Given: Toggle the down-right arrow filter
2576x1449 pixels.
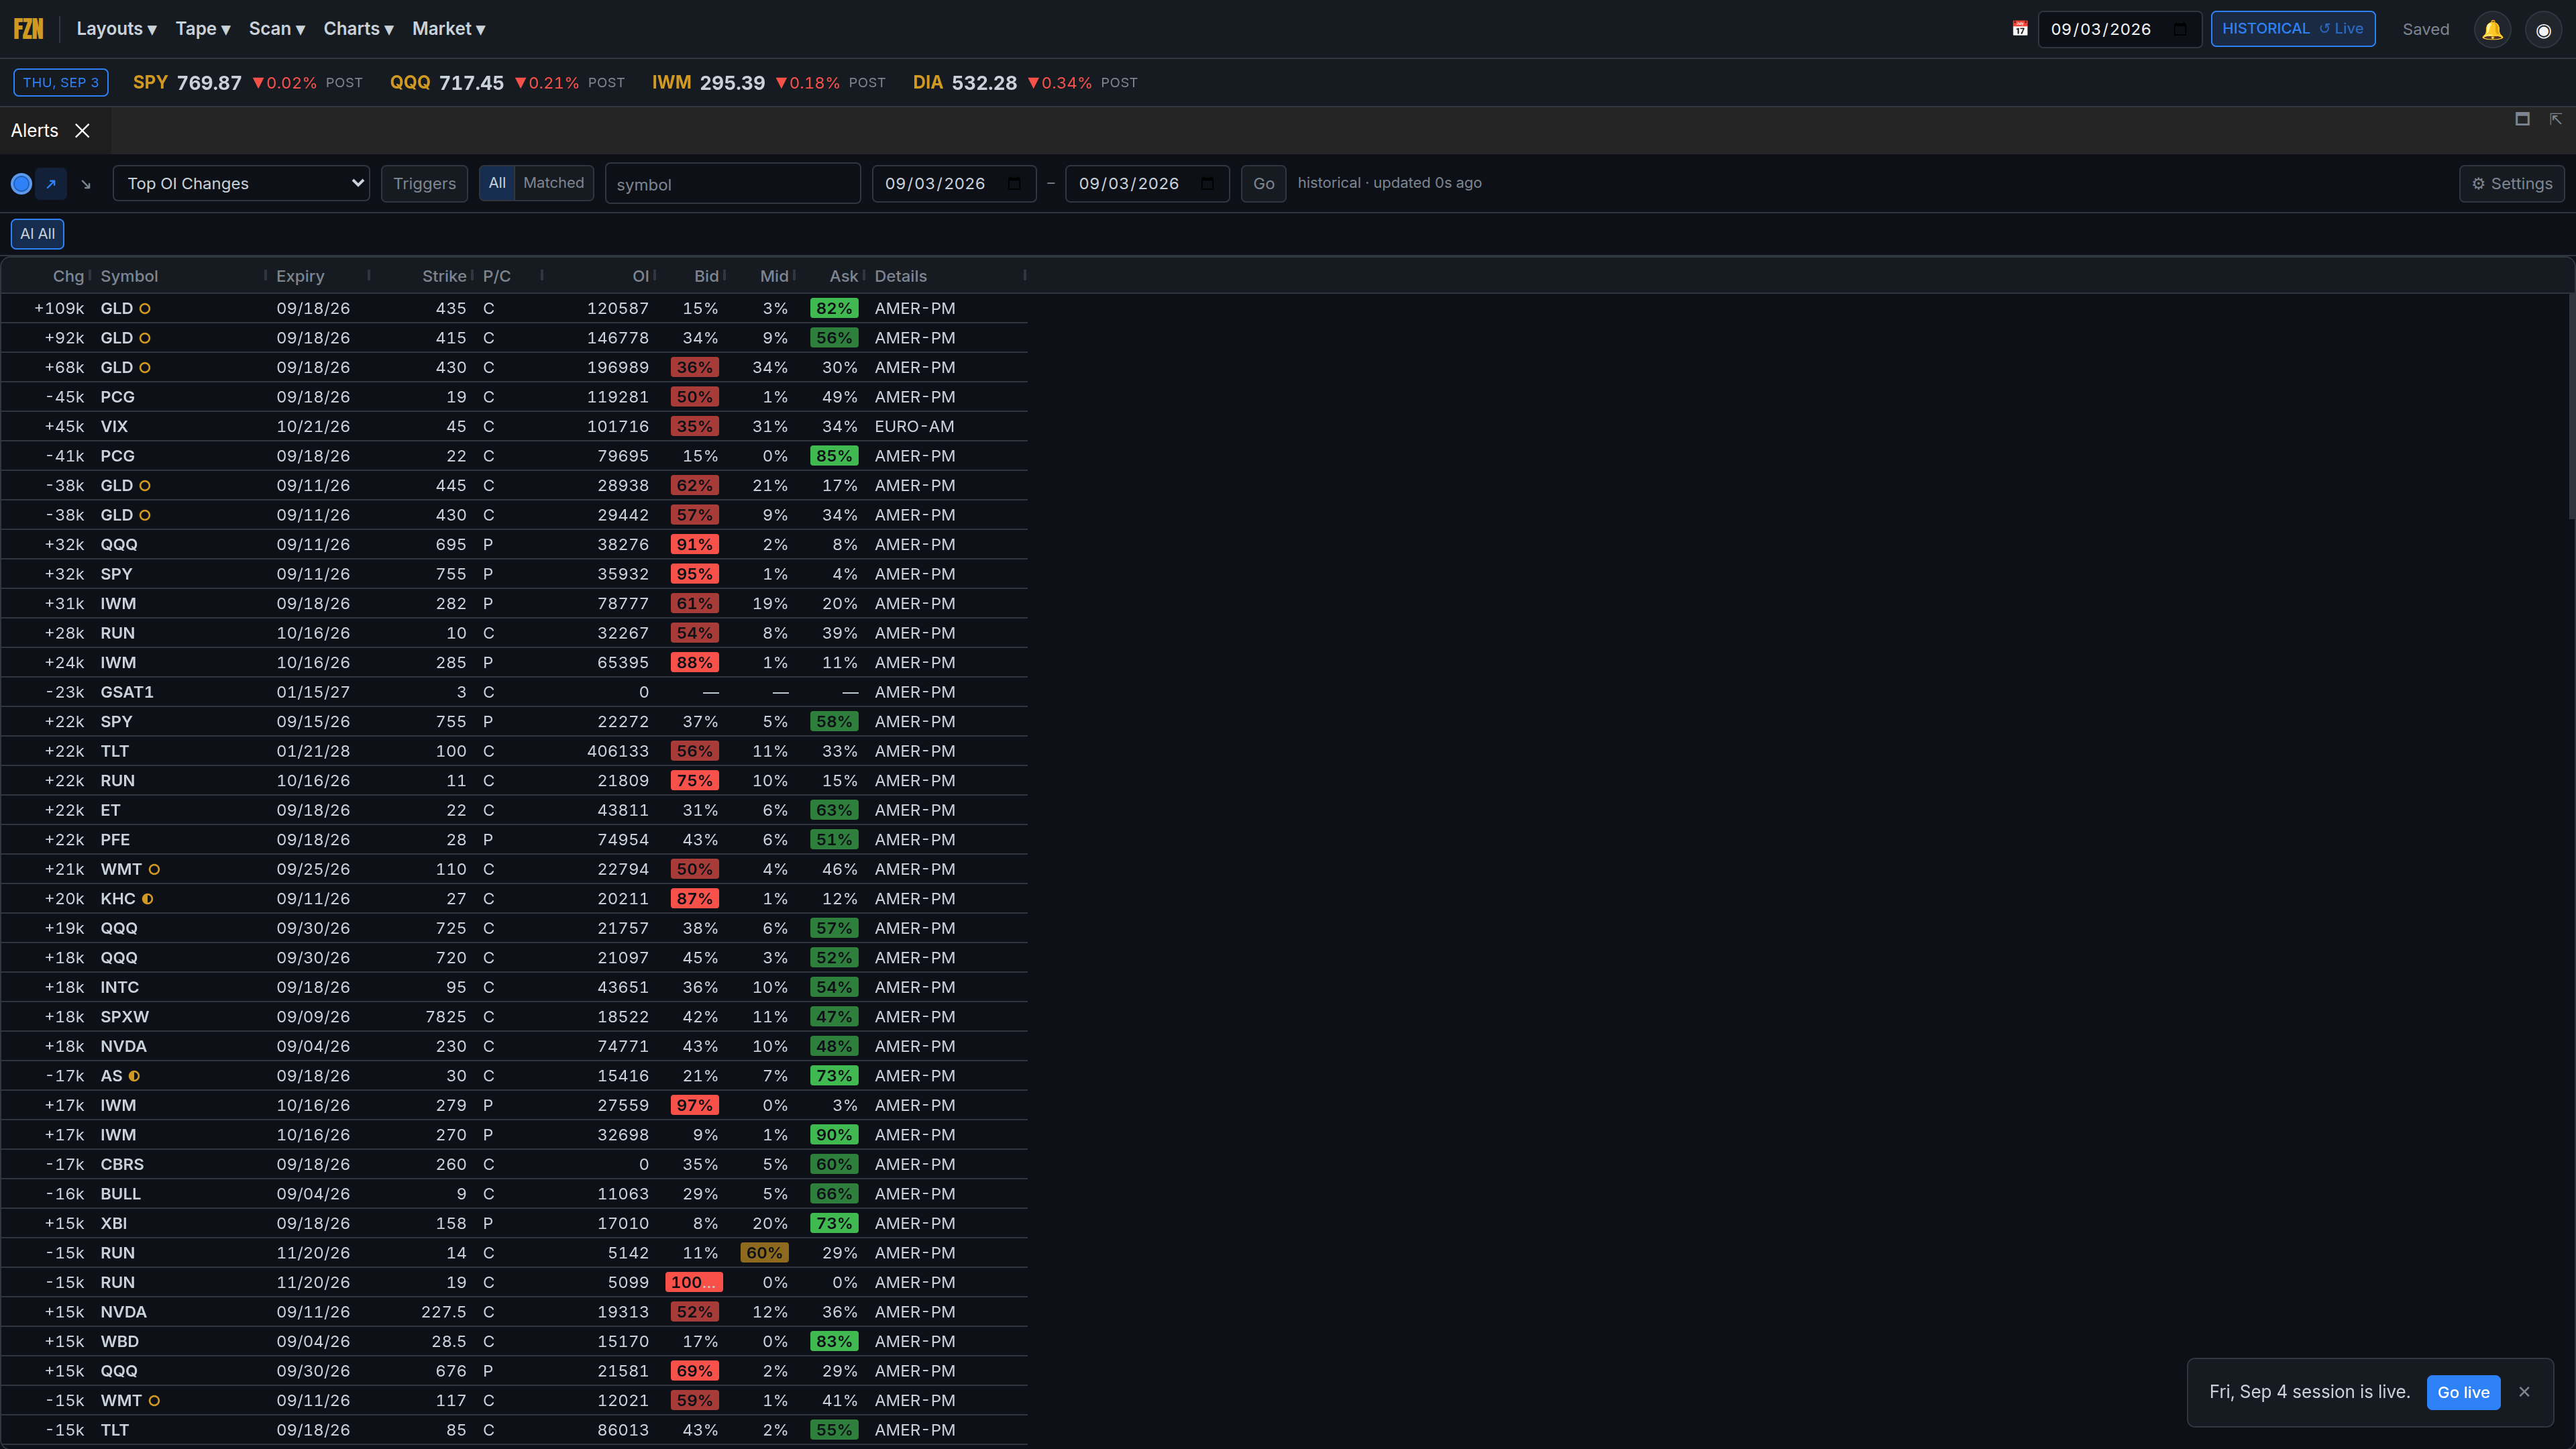Looking at the screenshot, I should point(86,184).
